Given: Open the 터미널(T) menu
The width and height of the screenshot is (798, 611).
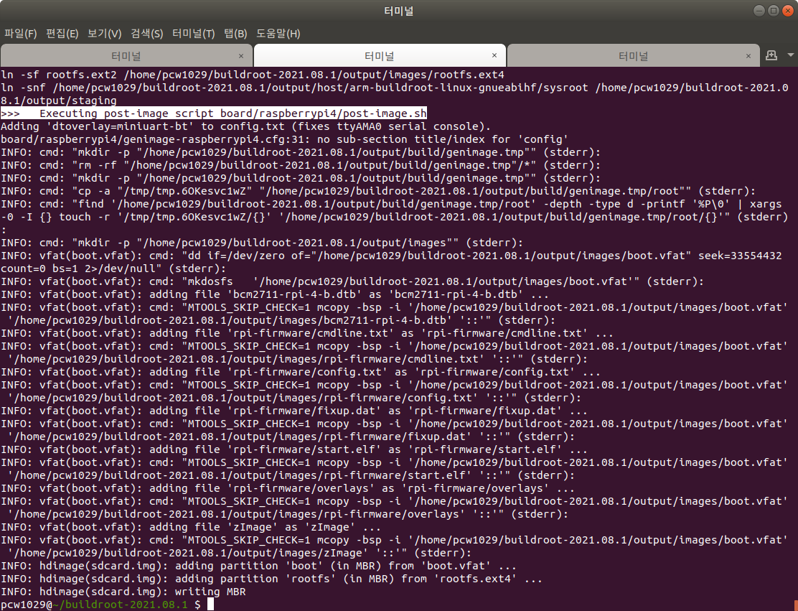Looking at the screenshot, I should tap(193, 33).
